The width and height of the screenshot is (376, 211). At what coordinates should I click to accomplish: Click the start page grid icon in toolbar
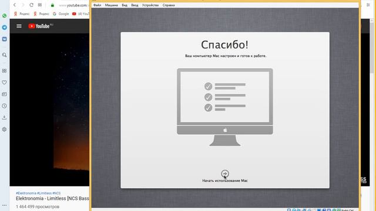(40, 5)
